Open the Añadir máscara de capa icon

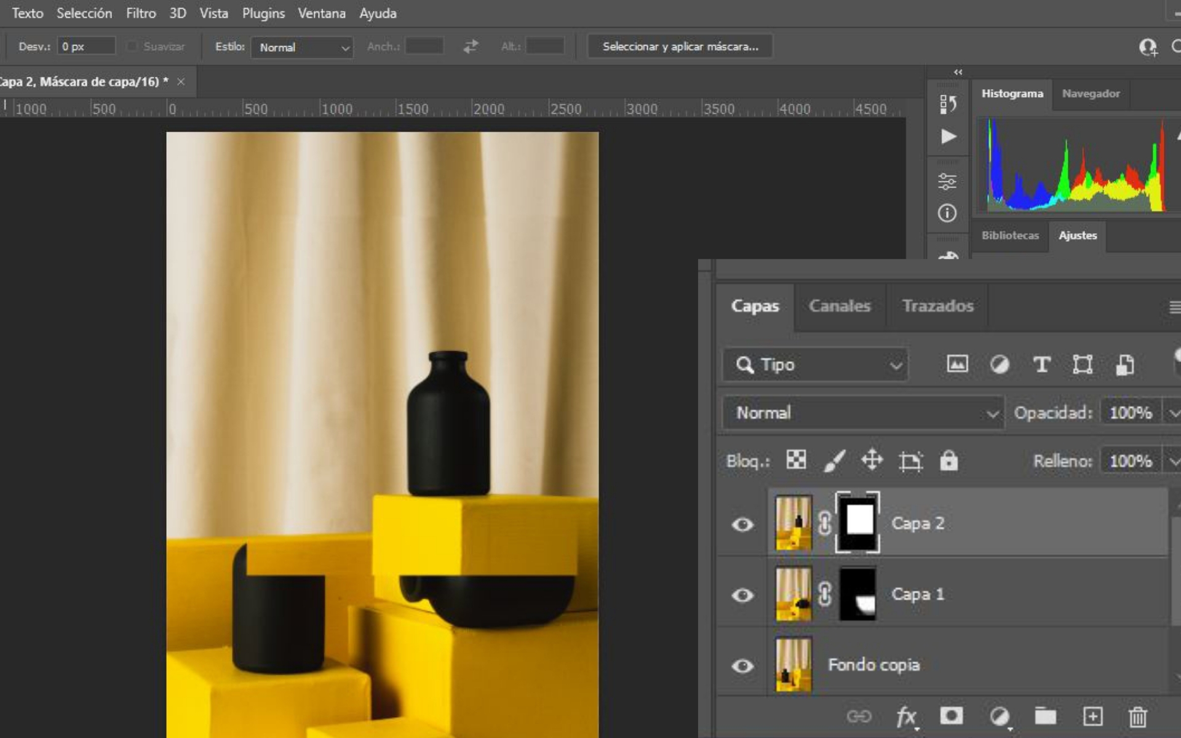click(952, 716)
